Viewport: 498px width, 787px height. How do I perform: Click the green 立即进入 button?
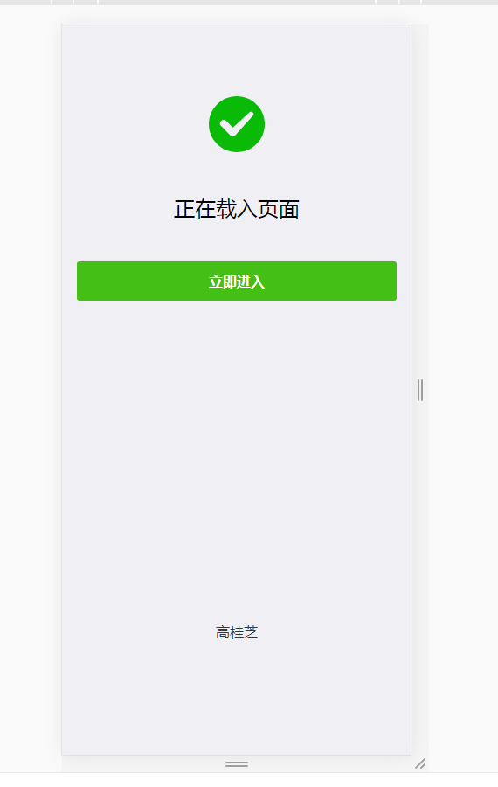click(237, 281)
